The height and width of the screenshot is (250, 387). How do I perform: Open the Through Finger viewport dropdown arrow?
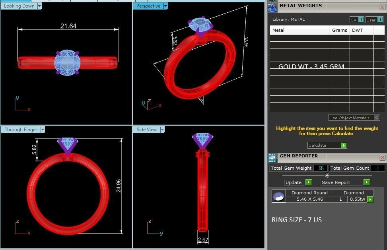click(x=43, y=130)
